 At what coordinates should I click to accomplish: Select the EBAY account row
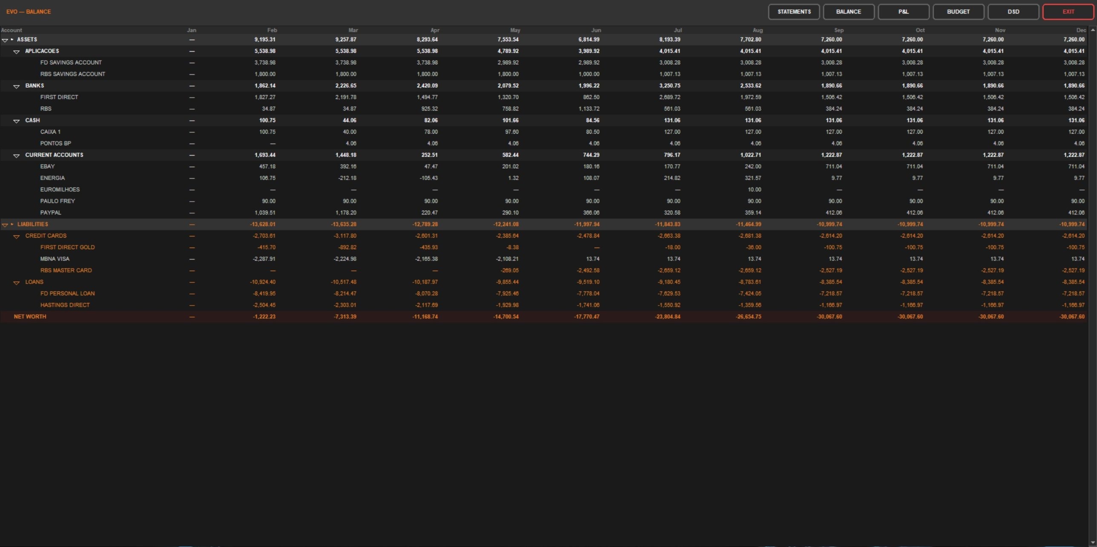click(x=543, y=166)
